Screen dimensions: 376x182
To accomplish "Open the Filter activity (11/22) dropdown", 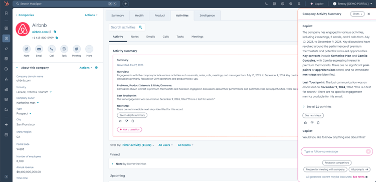I will (138, 145).
